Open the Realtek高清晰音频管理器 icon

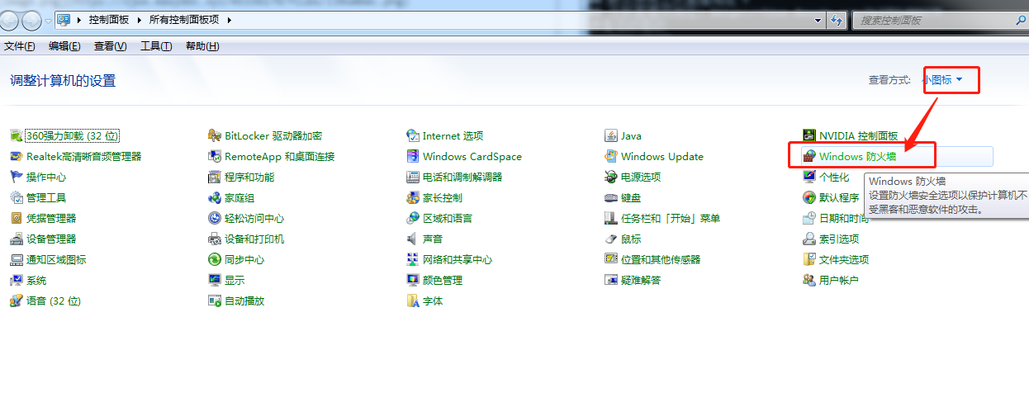17,156
